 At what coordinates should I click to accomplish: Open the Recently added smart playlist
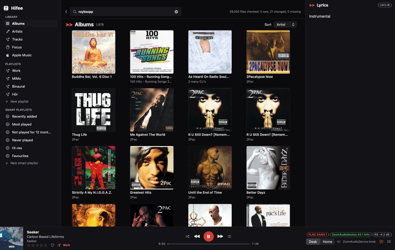coord(30,116)
